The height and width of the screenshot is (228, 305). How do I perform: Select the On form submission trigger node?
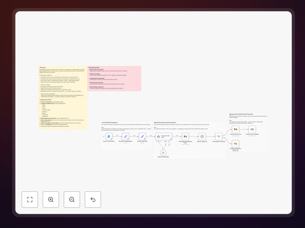(x=109, y=136)
